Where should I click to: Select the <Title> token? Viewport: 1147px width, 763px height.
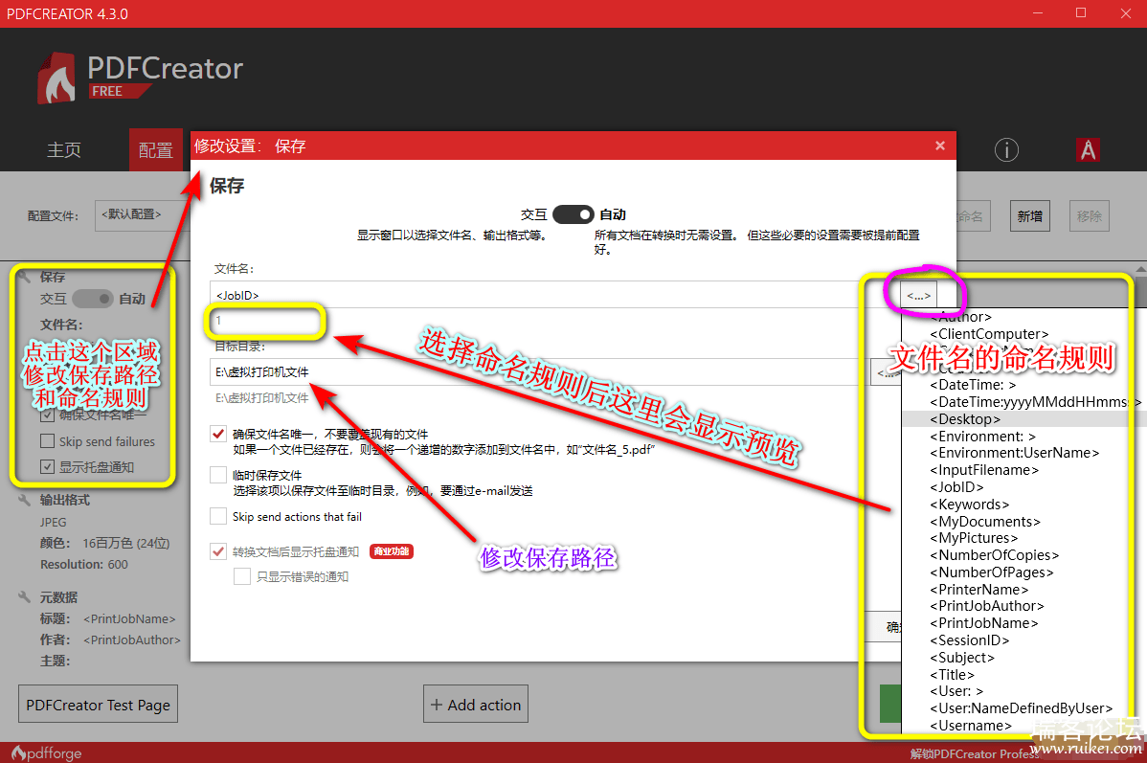pyautogui.click(x=953, y=675)
